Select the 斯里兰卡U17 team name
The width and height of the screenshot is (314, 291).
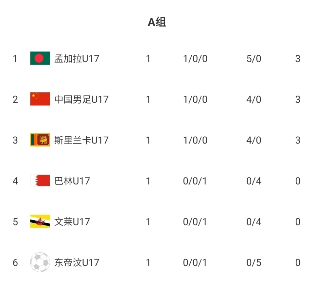[81, 140]
